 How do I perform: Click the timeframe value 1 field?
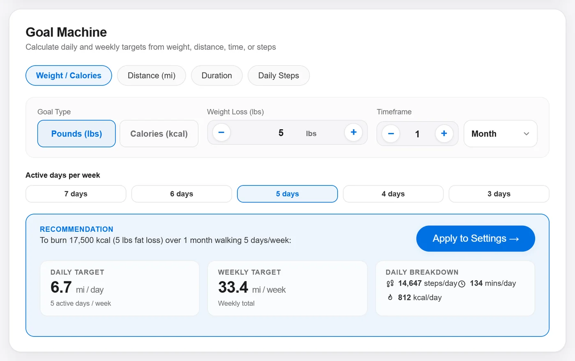pos(417,134)
